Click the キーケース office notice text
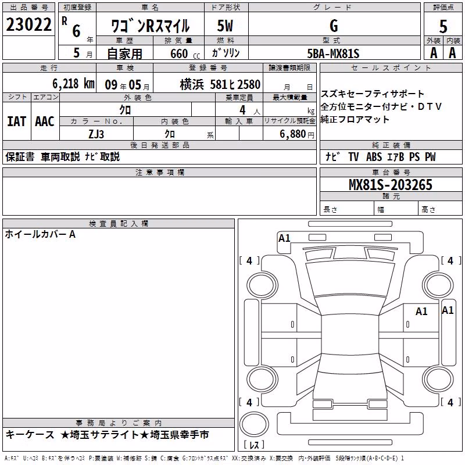 click(x=30, y=435)
